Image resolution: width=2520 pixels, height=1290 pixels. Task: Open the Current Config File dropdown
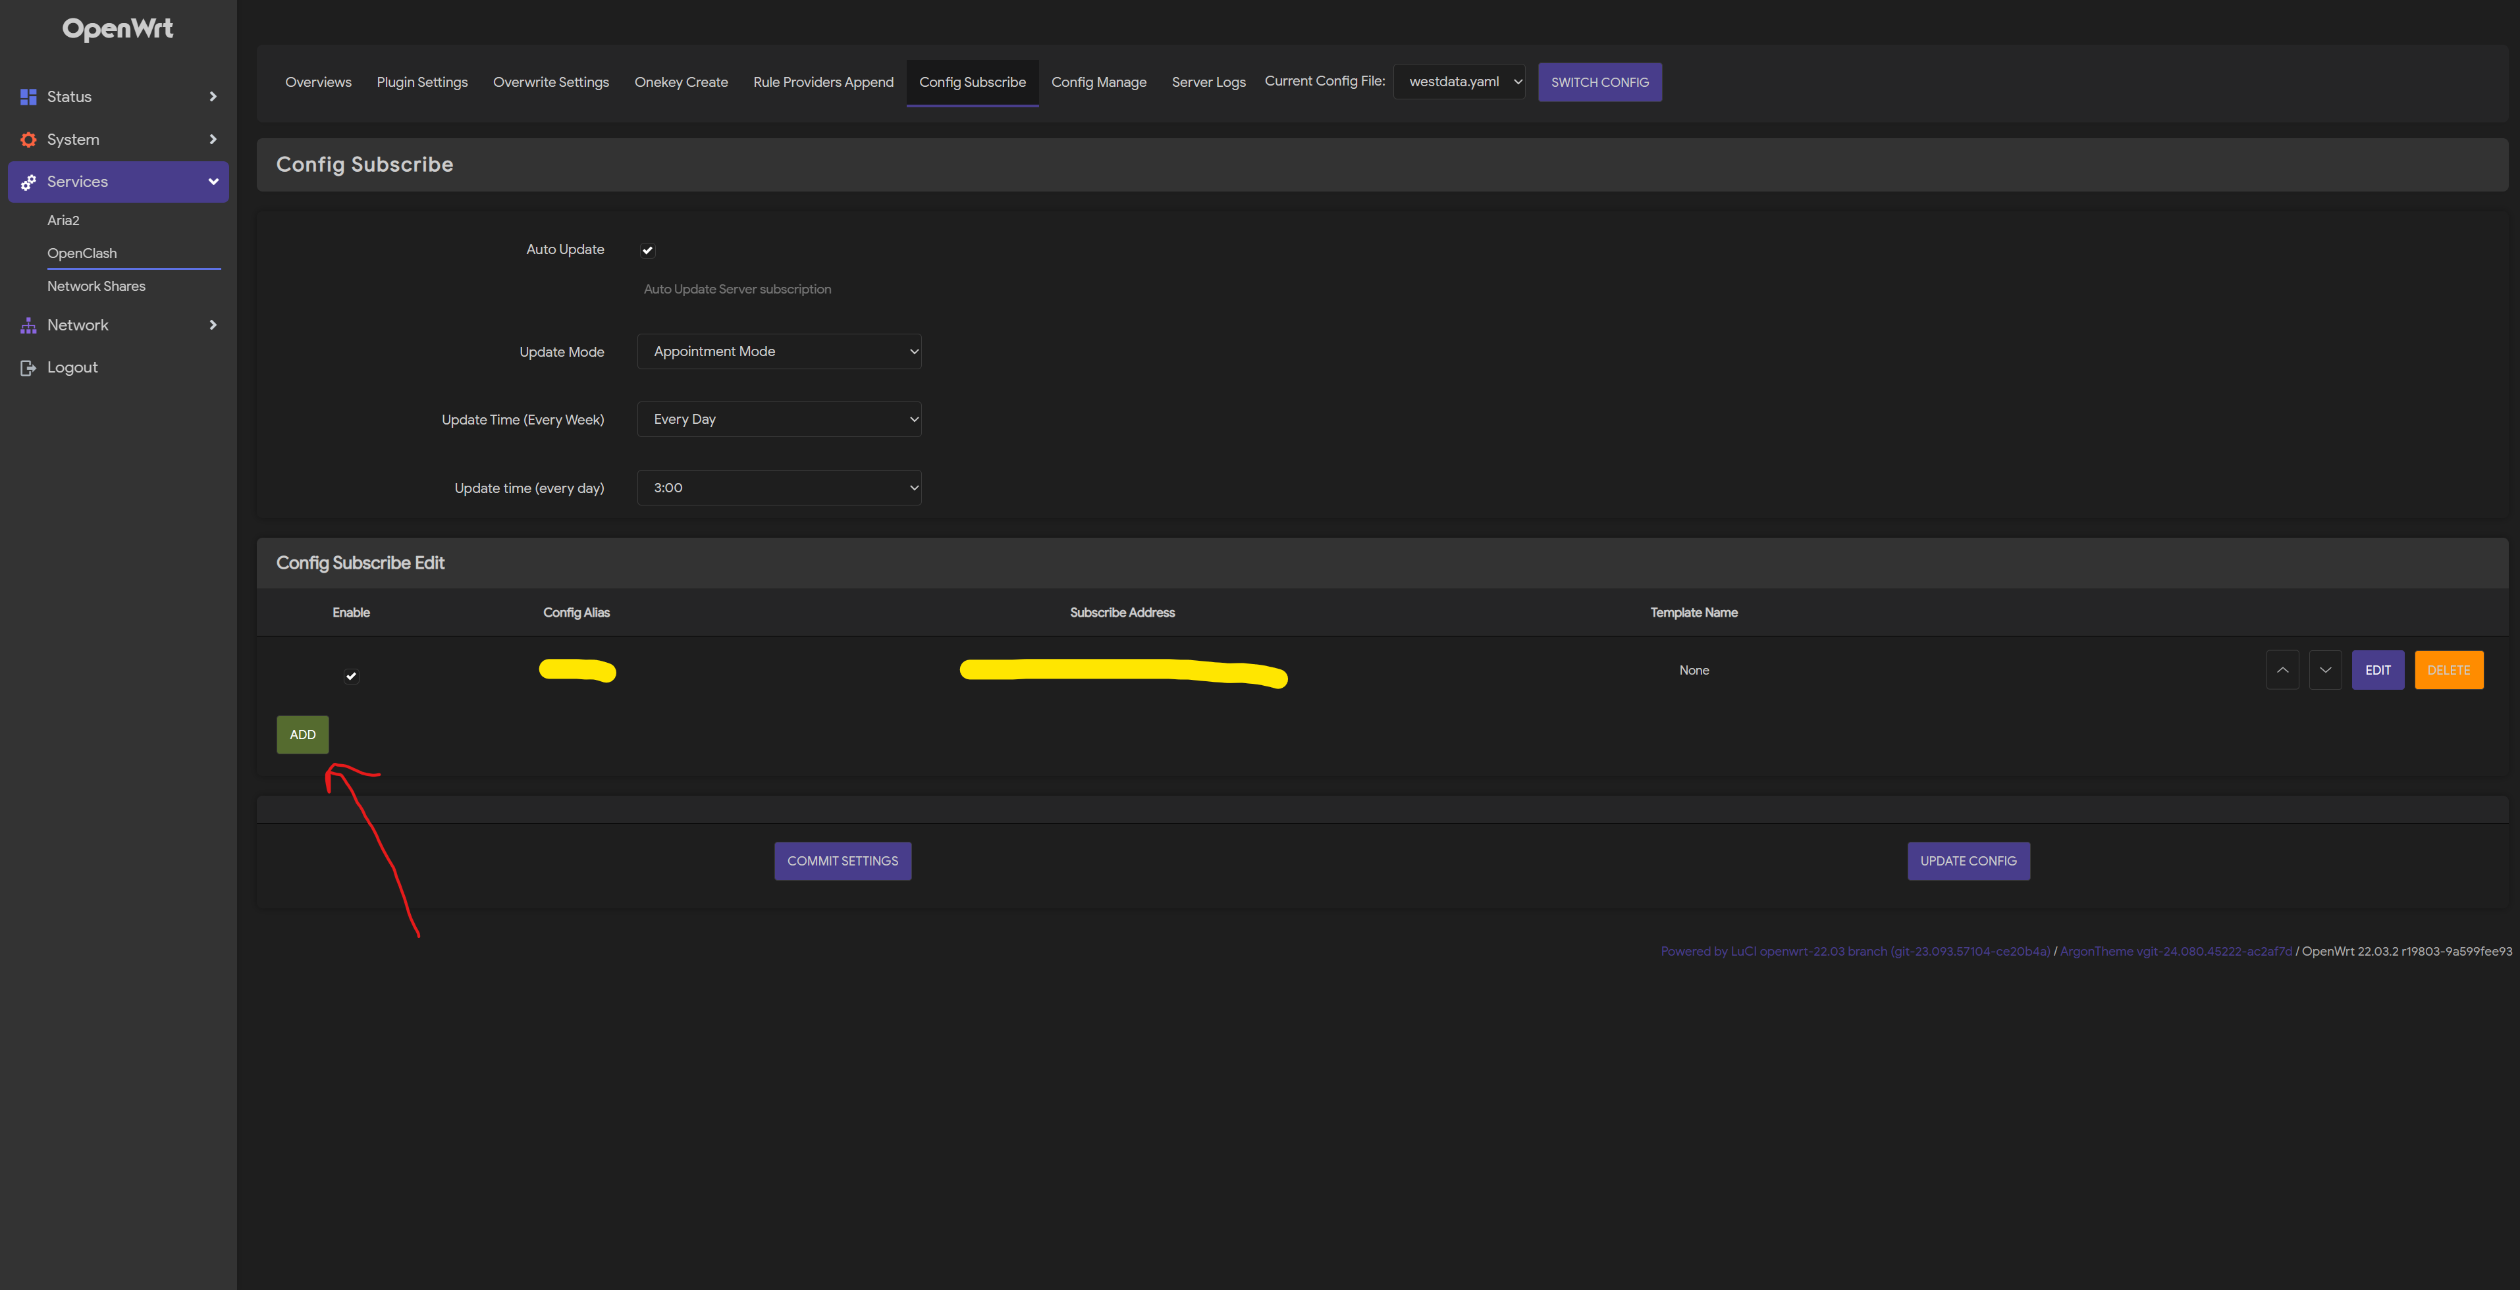pos(1459,81)
